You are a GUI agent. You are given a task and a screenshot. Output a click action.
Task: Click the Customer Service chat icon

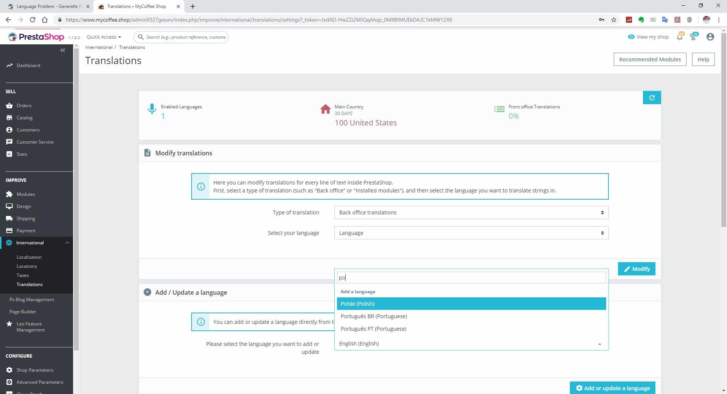9,142
